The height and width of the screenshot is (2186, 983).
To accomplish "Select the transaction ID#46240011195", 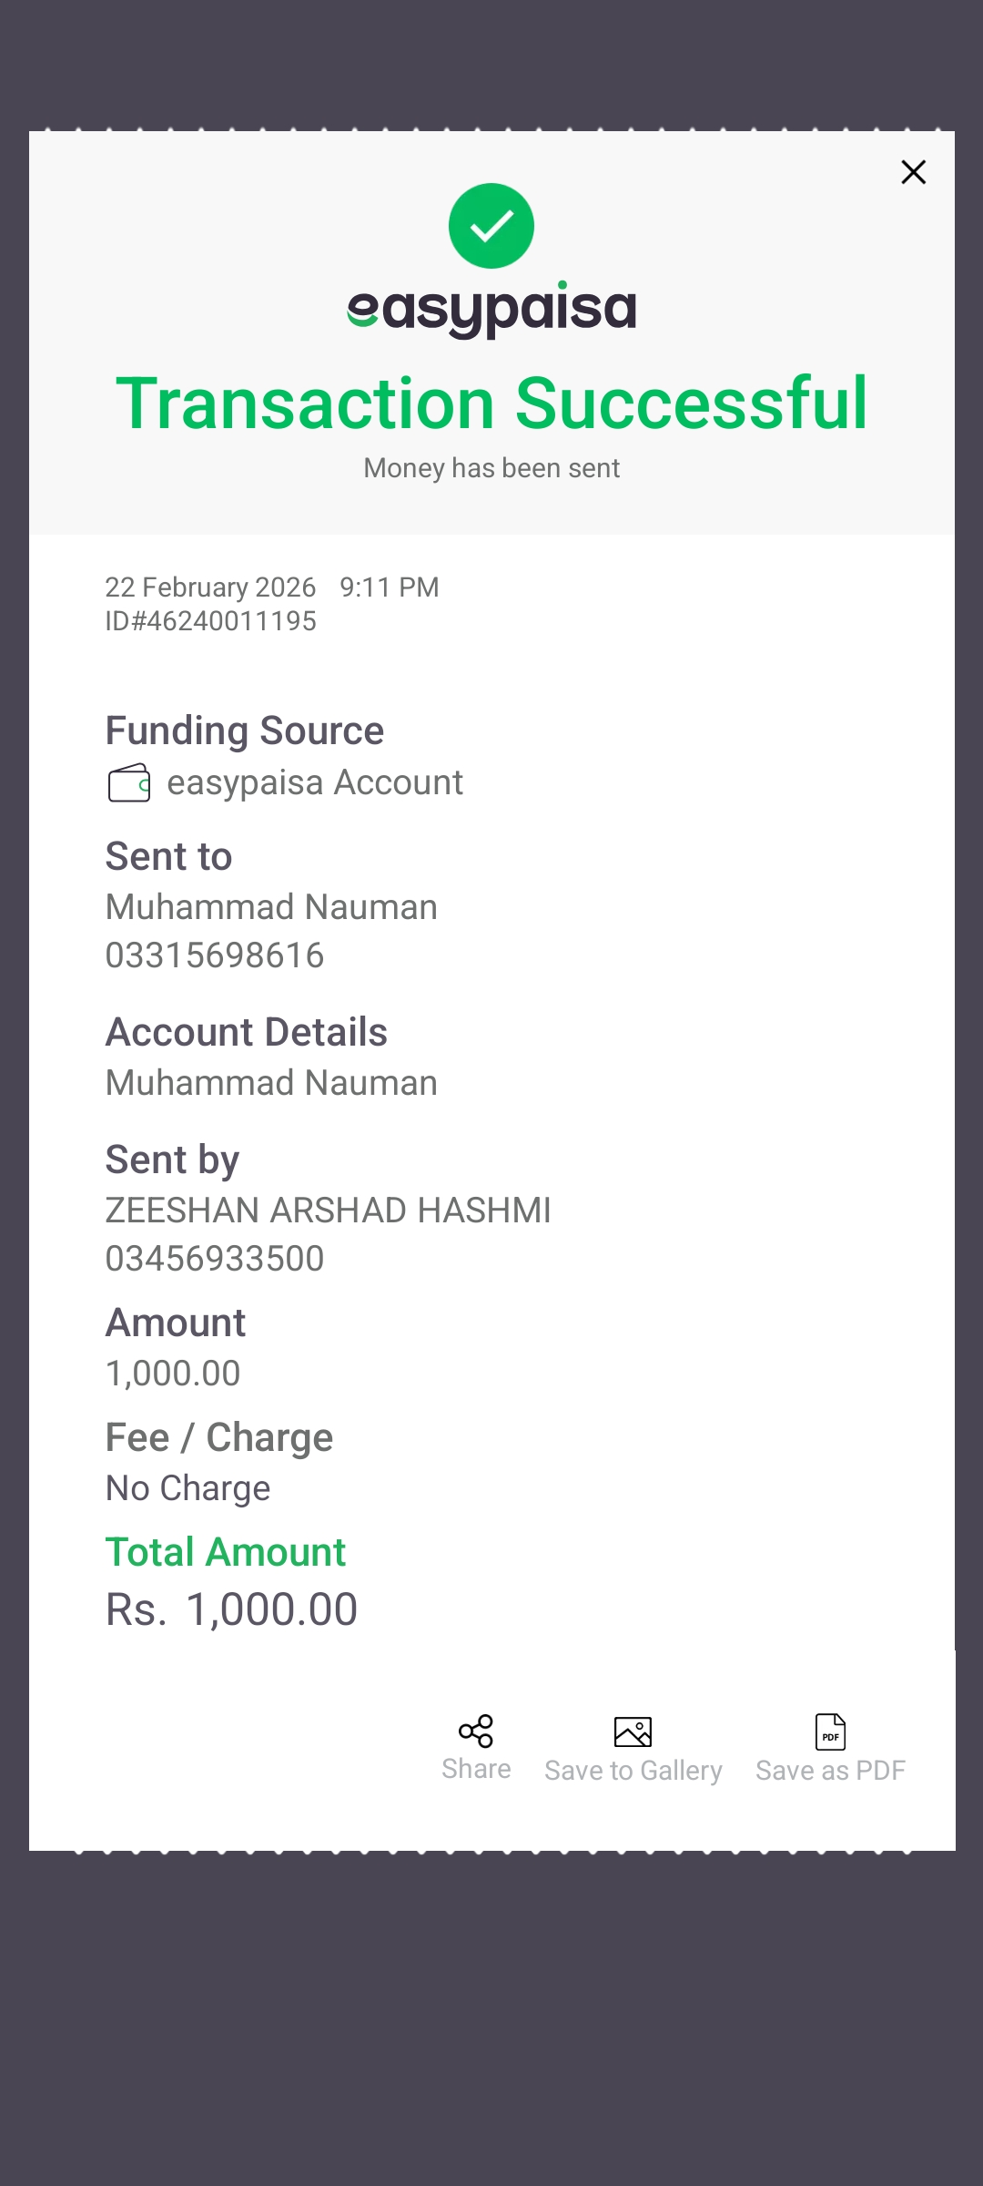I will click(211, 621).
